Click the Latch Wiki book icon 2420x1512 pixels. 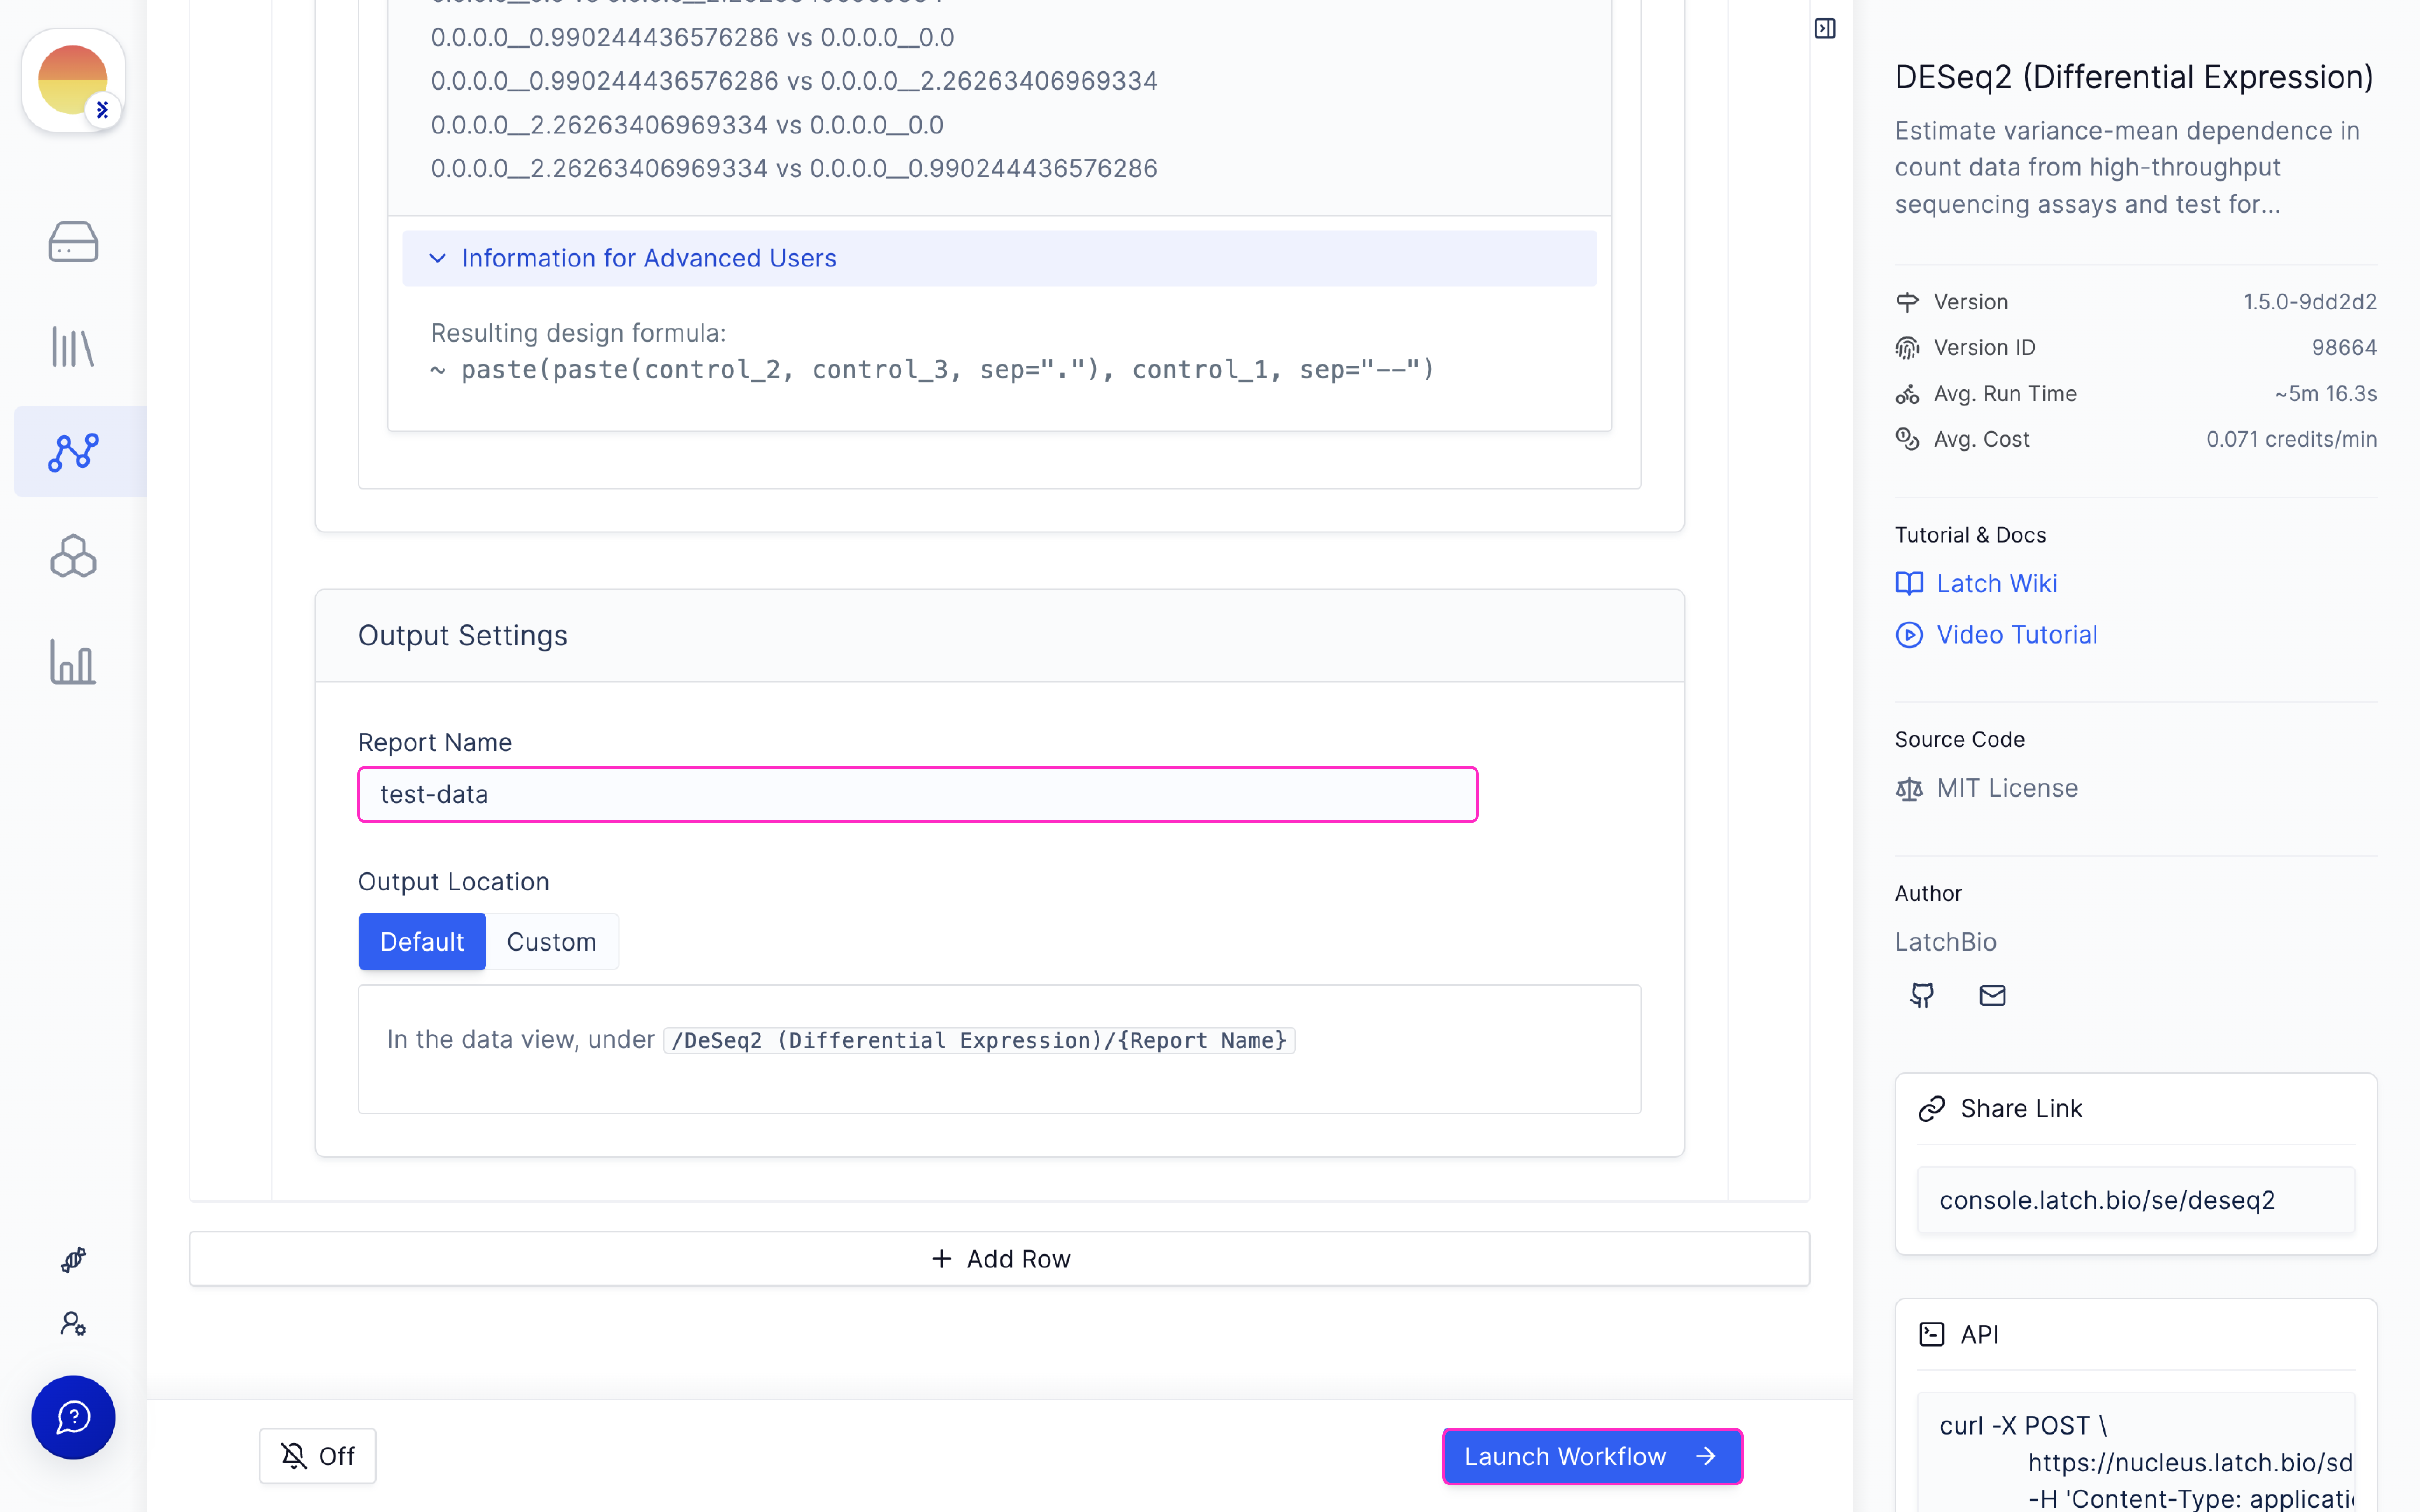[x=1909, y=583]
